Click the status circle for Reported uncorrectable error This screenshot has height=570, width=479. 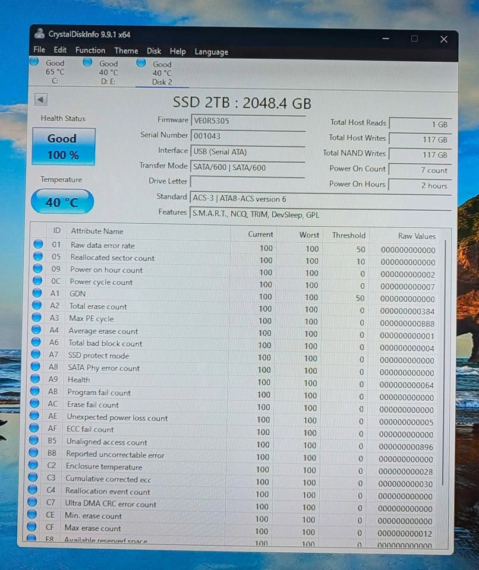(x=33, y=452)
